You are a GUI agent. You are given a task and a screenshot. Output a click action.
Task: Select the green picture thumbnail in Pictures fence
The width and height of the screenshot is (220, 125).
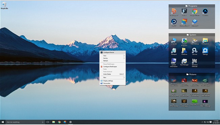click(195, 101)
